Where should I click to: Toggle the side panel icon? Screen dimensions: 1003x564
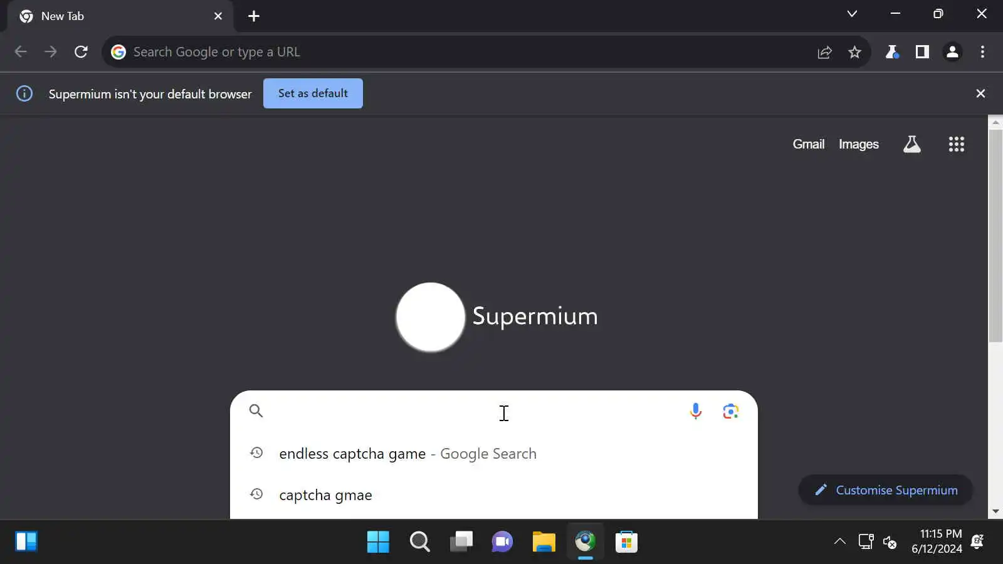(x=922, y=52)
